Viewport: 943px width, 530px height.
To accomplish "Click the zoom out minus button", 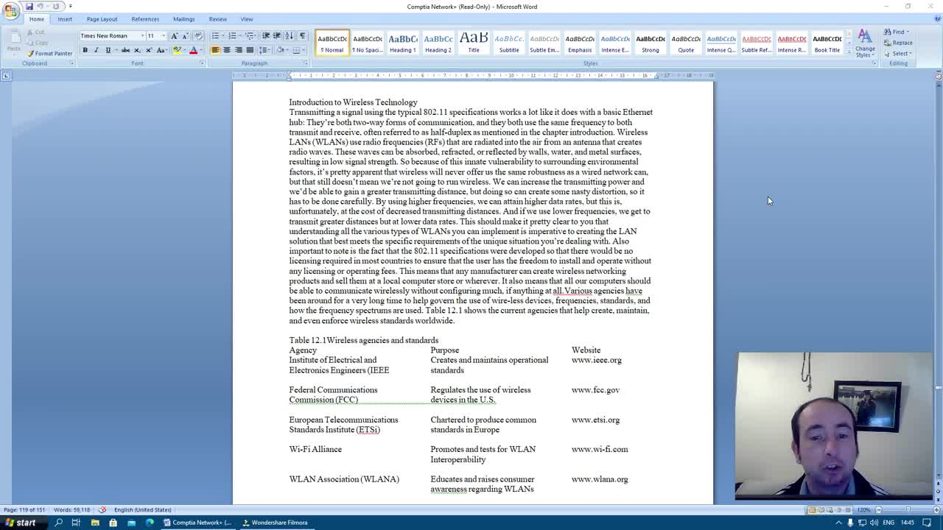I will (878, 509).
